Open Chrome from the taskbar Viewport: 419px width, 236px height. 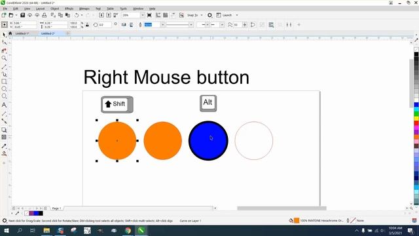click(128, 230)
